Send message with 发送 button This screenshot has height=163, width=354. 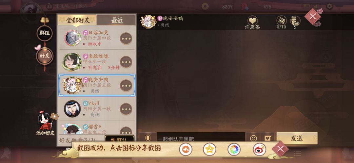pos(297,138)
